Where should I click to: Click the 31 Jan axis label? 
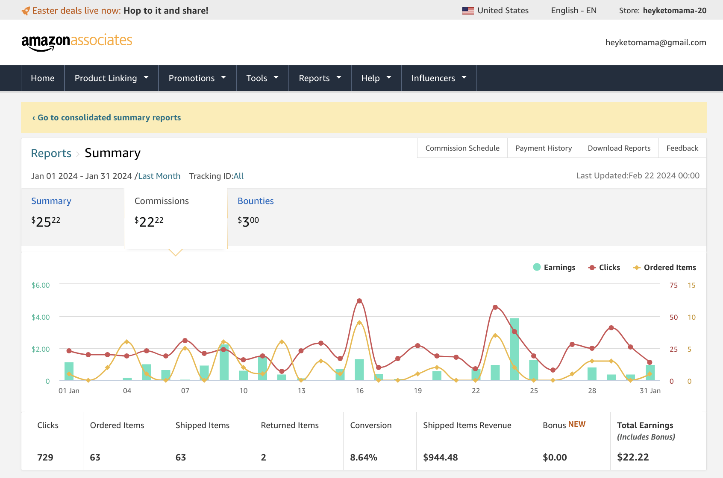[x=650, y=391]
